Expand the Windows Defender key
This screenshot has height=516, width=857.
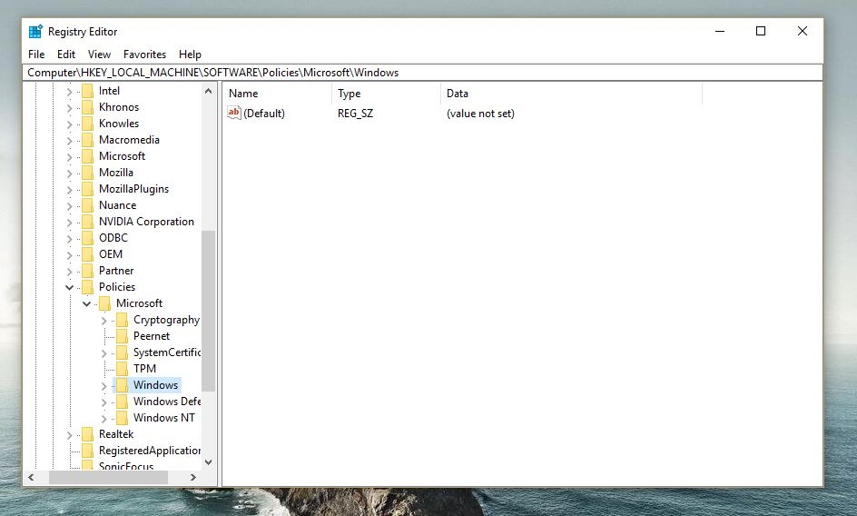pos(103,402)
